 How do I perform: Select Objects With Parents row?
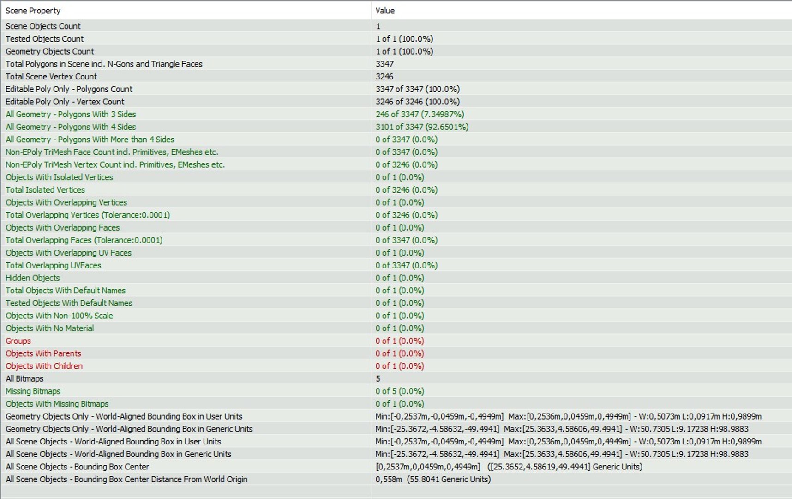pyautogui.click(x=396, y=353)
